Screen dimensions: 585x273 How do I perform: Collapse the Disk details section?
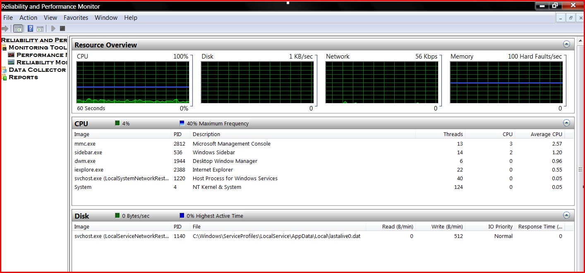point(566,215)
